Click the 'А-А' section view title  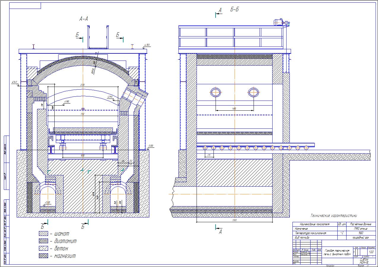click(x=83, y=19)
